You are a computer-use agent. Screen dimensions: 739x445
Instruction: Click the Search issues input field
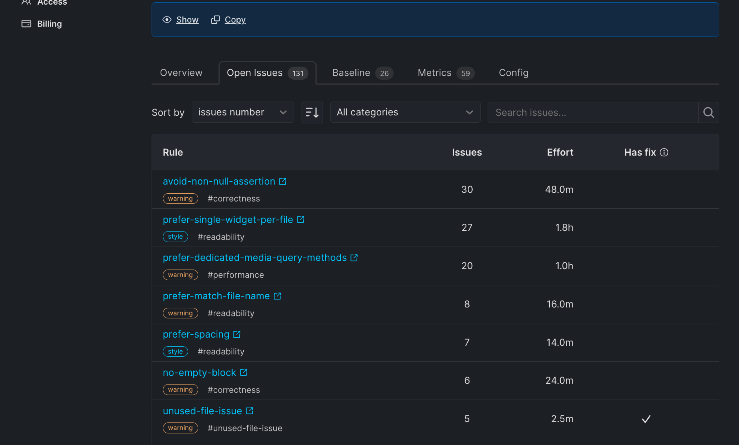[593, 113]
